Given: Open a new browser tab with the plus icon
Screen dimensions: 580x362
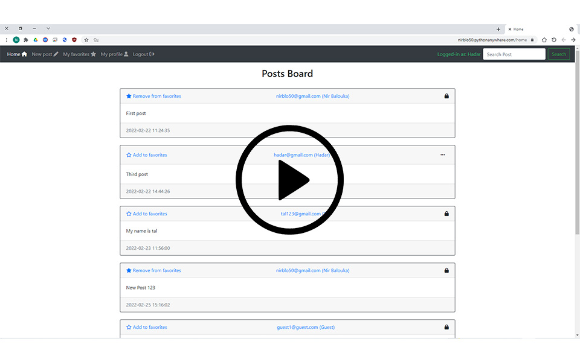Looking at the screenshot, I should pos(498,29).
